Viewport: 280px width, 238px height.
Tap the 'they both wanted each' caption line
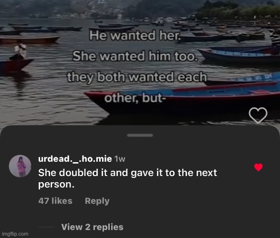tap(137, 77)
